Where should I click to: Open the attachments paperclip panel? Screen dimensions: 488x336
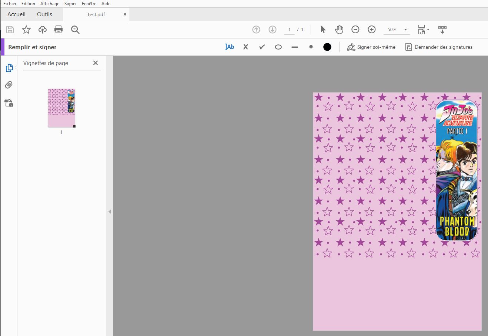(x=9, y=85)
